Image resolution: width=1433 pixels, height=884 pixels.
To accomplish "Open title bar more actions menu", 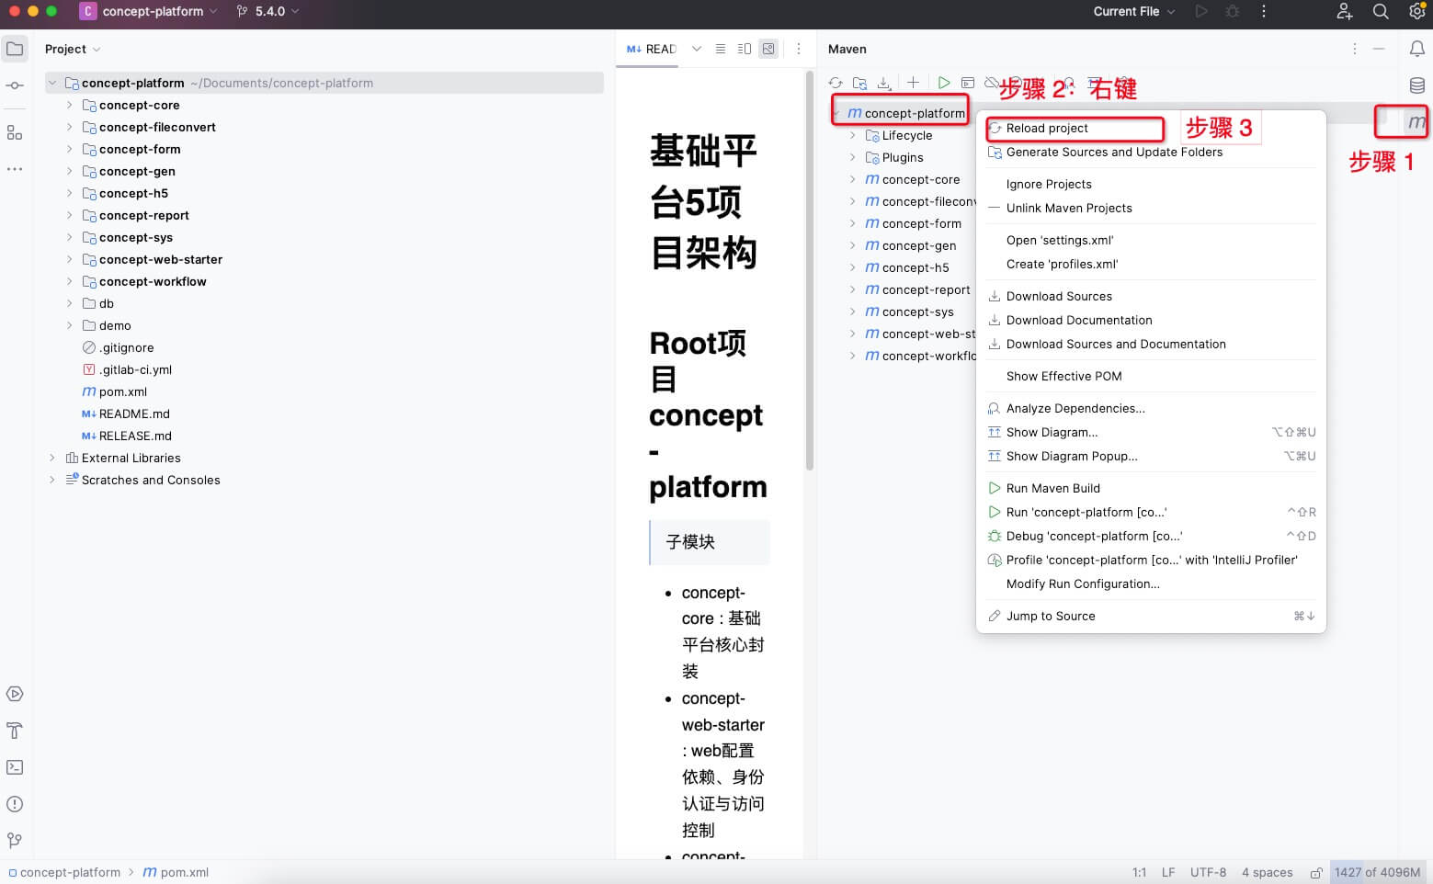I will tap(1264, 11).
